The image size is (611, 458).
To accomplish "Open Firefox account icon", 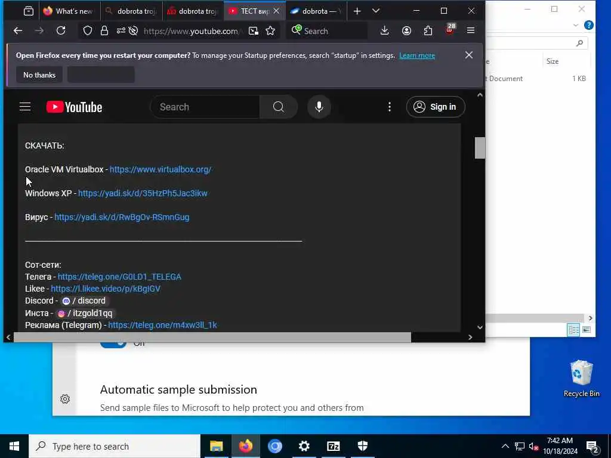I will tap(406, 31).
